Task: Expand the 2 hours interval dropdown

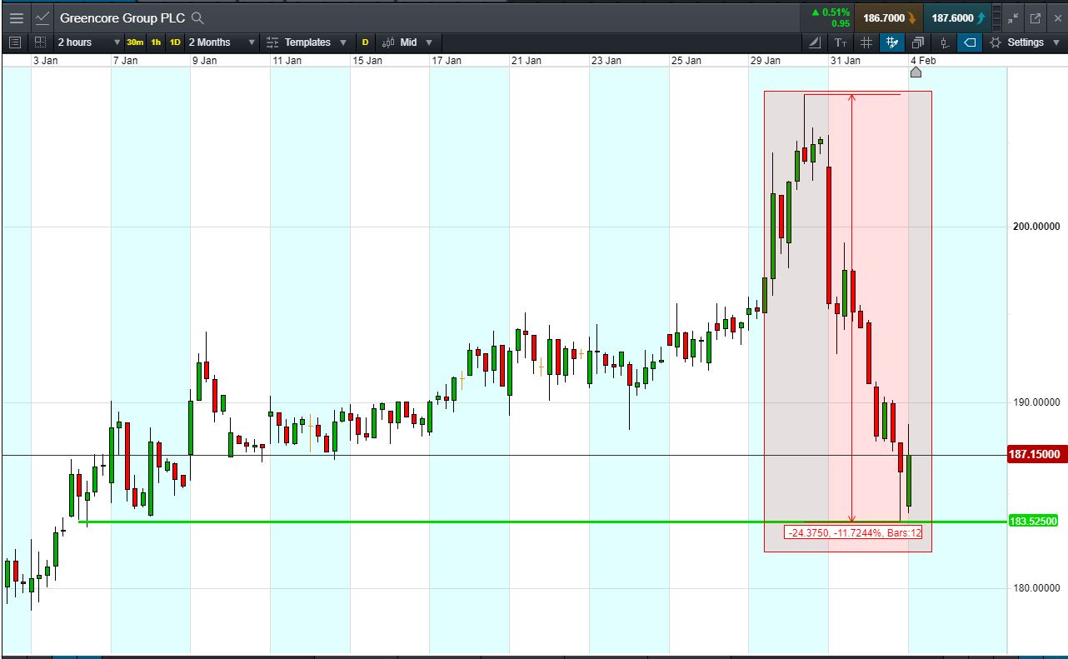Action: [x=88, y=42]
